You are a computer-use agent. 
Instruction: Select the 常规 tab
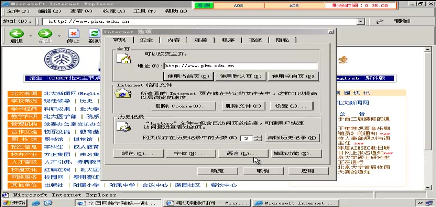click(x=119, y=40)
